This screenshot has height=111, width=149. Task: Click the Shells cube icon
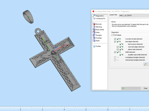(x=94, y=41)
